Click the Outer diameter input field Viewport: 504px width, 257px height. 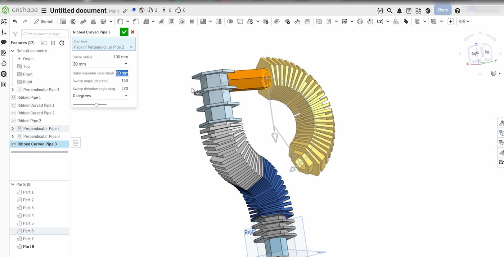pos(122,73)
